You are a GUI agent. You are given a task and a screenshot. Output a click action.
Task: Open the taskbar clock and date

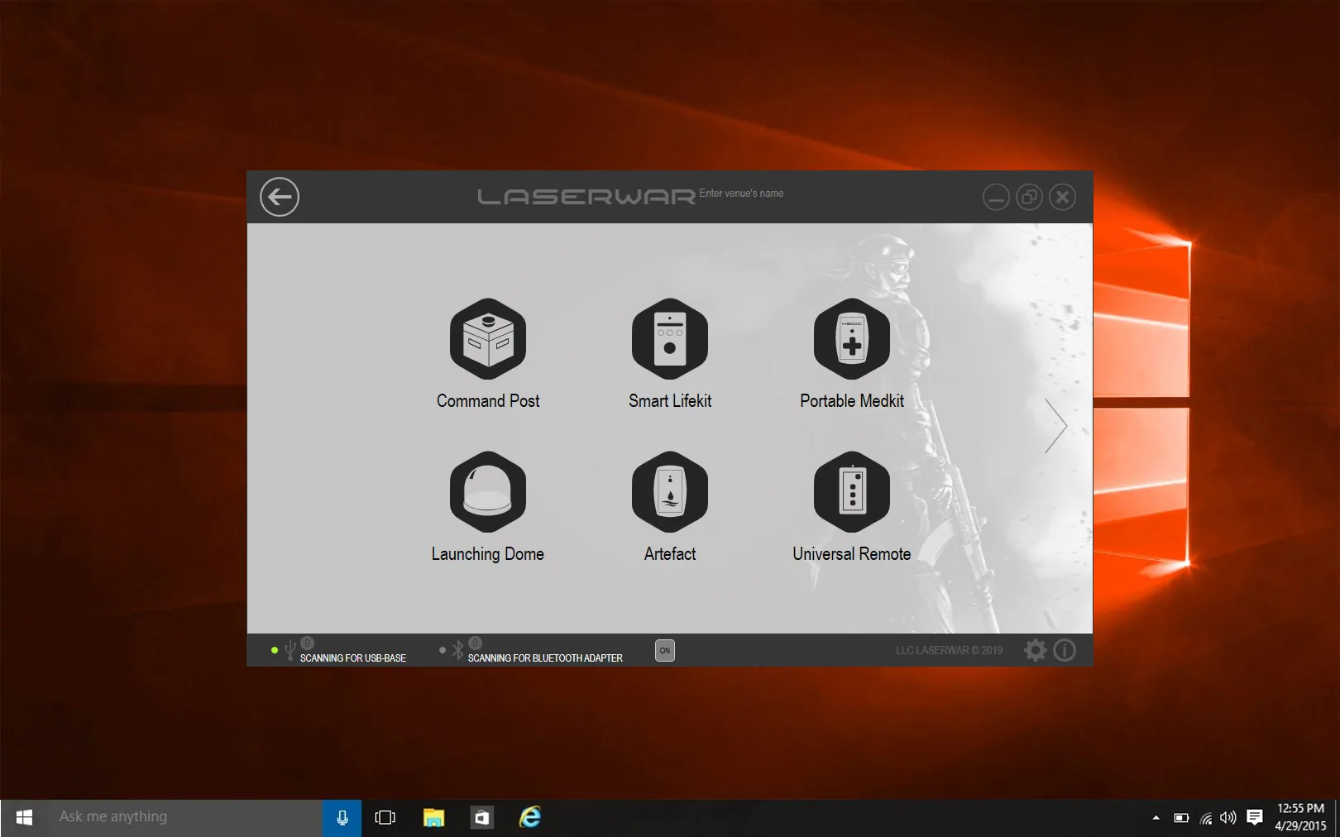tap(1300, 817)
